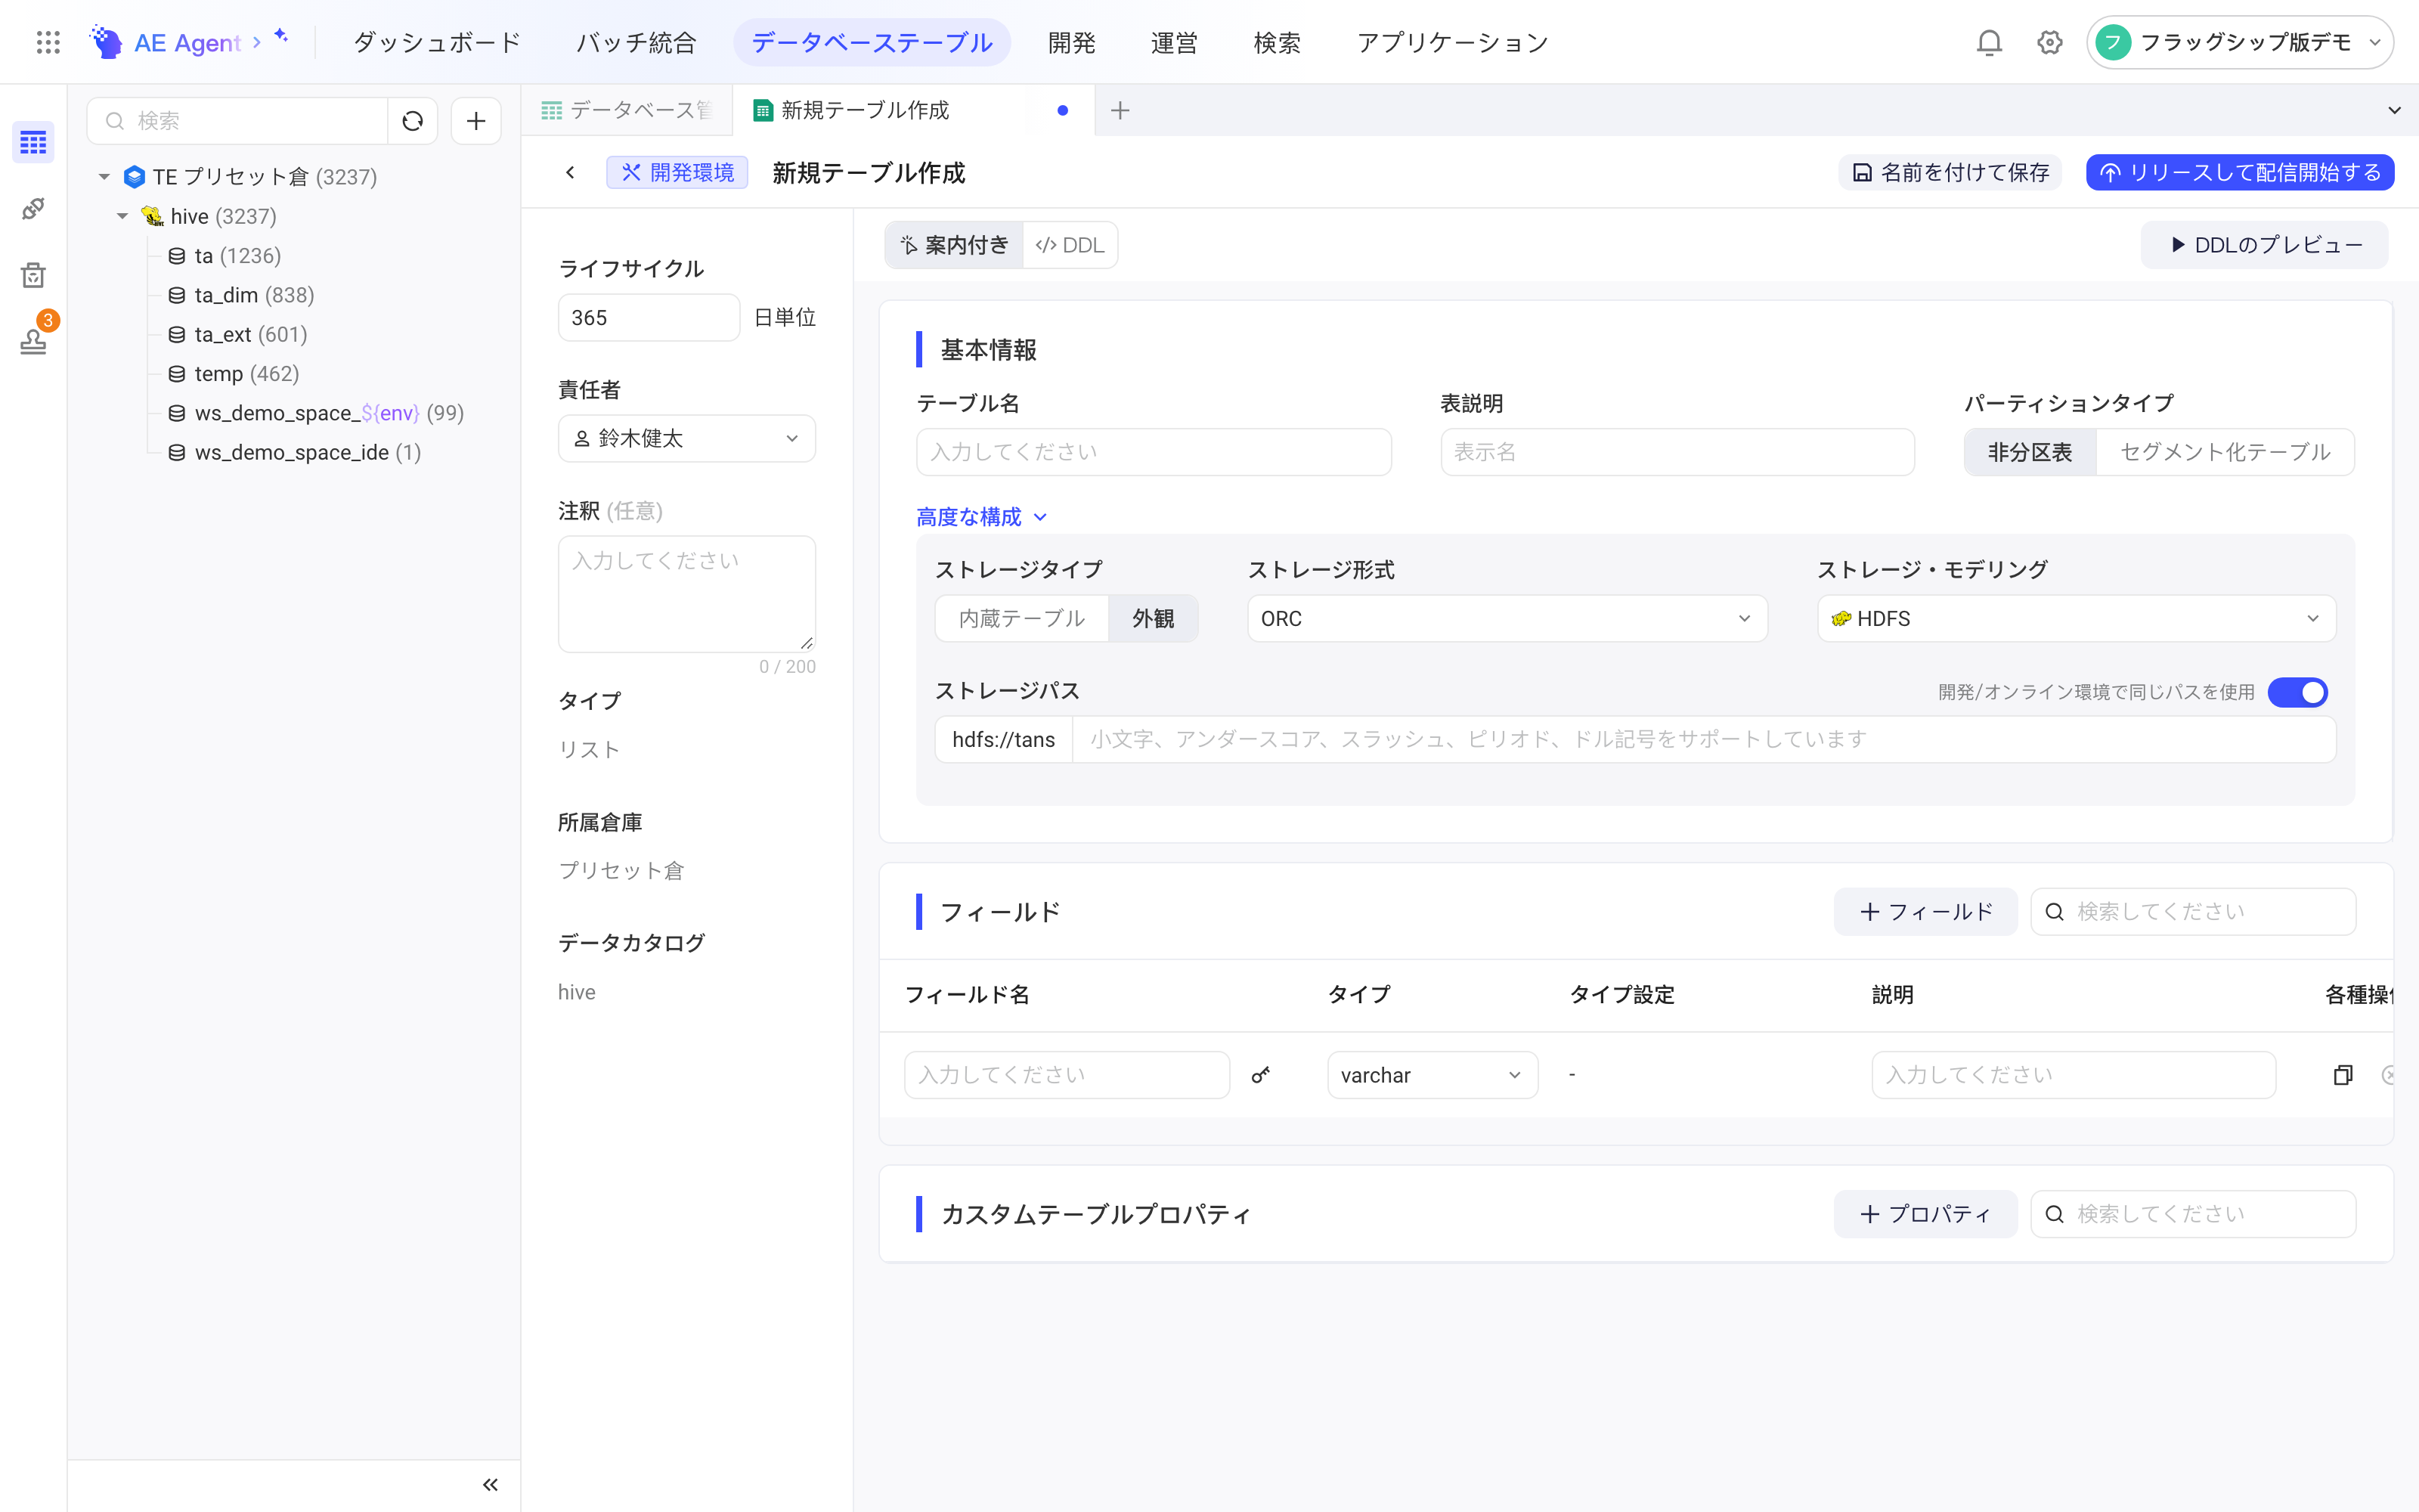This screenshot has width=2419, height=1512.
Task: Switch to DDL editing mode
Action: (x=1070, y=245)
